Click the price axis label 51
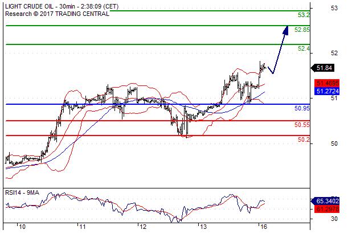348x238 pixels. [x=334, y=98]
